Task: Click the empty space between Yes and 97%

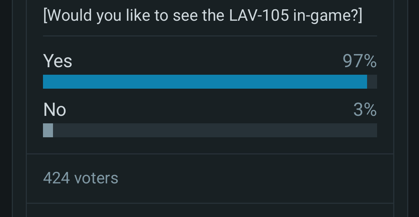Action: [x=208, y=61]
